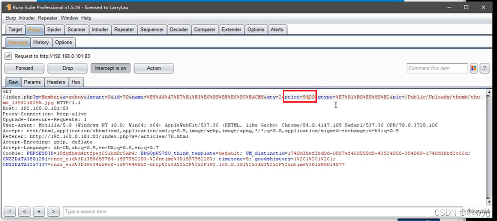This screenshot has width=497, height=221.
Task: Switch to the Comparer tab
Action: [x=205, y=30]
